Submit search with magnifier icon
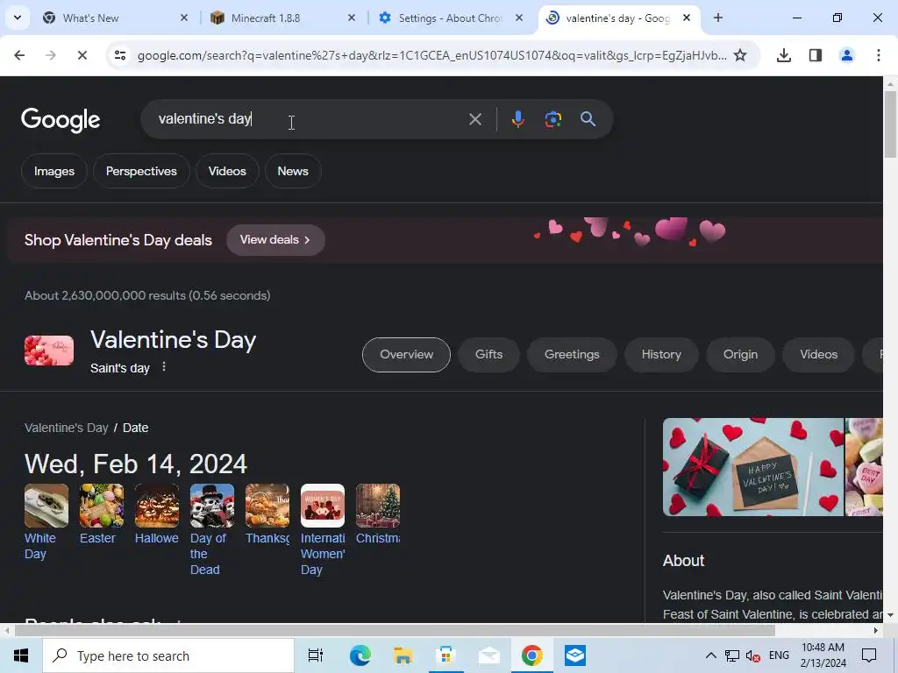The width and height of the screenshot is (898, 673). pos(588,119)
